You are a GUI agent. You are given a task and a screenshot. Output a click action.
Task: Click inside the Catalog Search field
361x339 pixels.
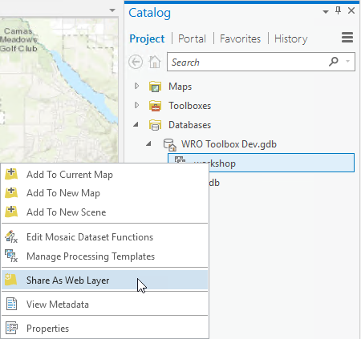coord(246,62)
